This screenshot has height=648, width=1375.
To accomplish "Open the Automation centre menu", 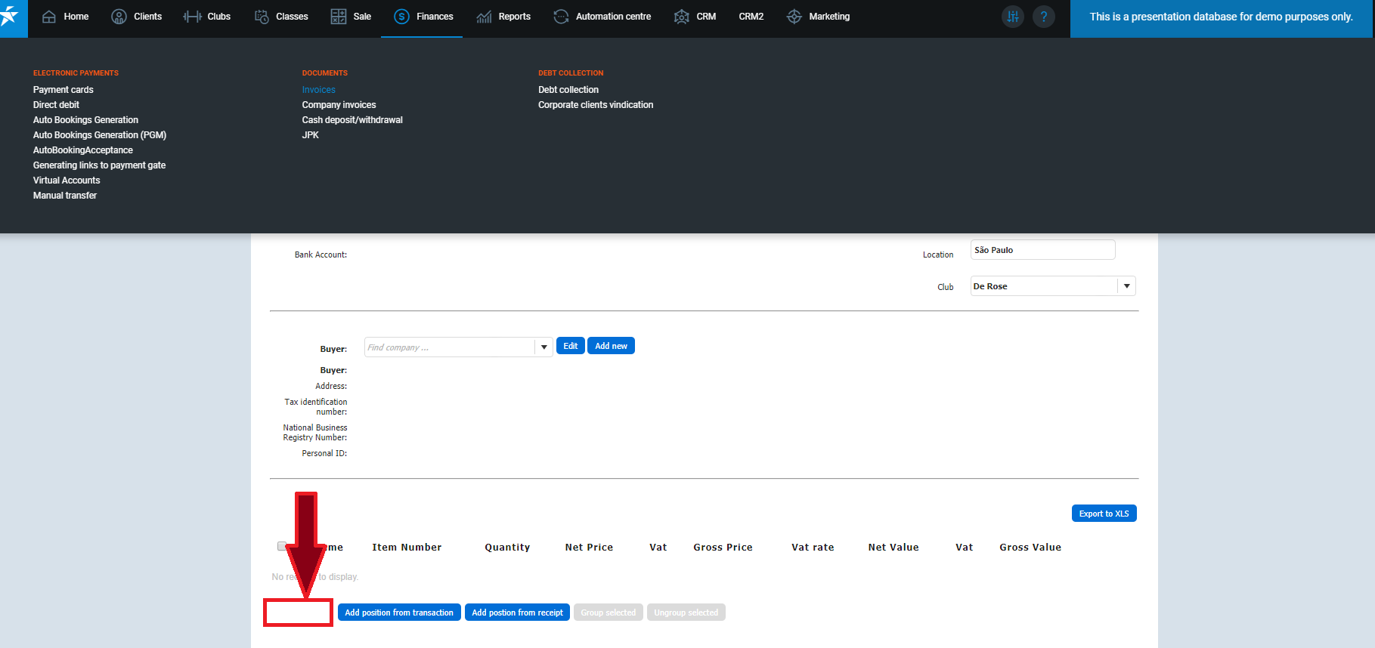I will pos(602,17).
